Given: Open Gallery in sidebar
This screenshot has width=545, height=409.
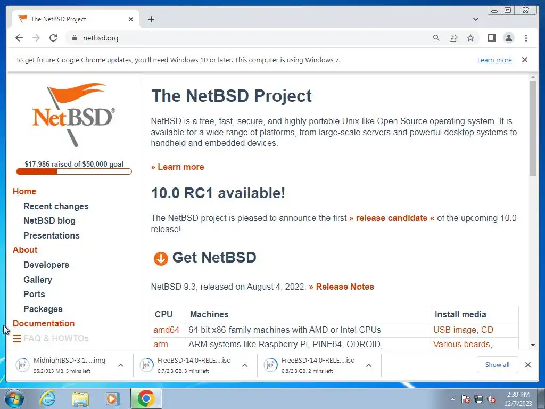Looking at the screenshot, I should 38,280.
